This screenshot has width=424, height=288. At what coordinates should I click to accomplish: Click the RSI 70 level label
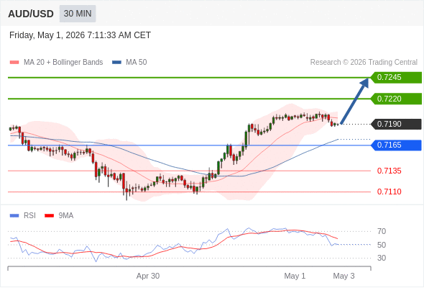coord(382,231)
